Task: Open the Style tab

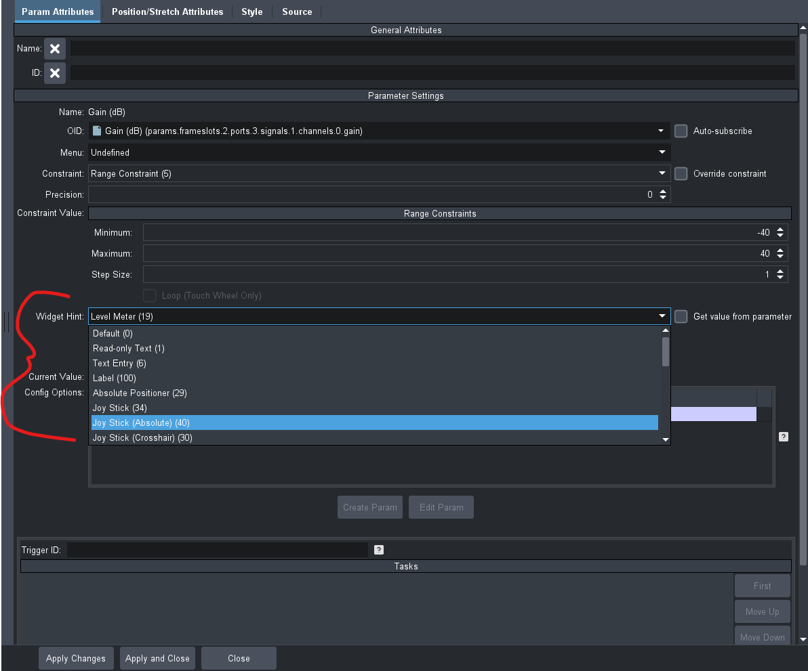Action: [x=251, y=12]
